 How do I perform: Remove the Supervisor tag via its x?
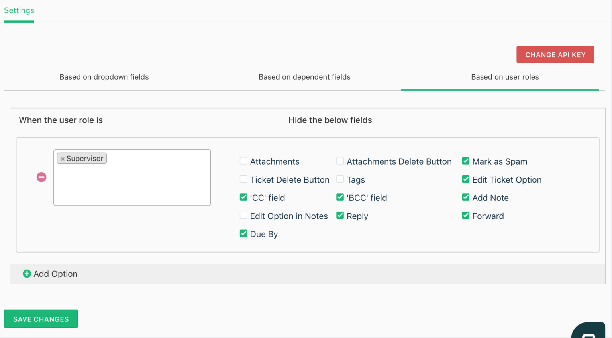pyautogui.click(x=63, y=158)
